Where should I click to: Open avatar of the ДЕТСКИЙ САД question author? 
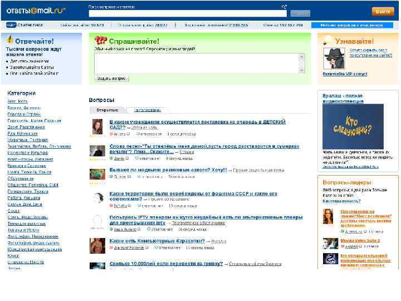97,127
